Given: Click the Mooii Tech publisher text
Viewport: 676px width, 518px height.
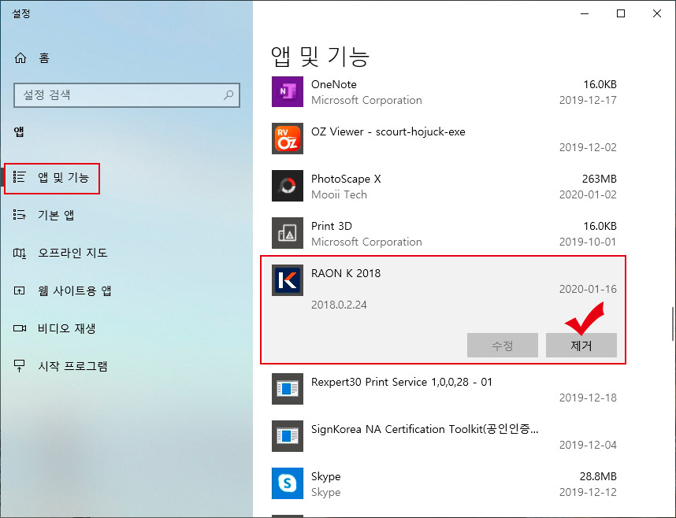Looking at the screenshot, I should 339,194.
